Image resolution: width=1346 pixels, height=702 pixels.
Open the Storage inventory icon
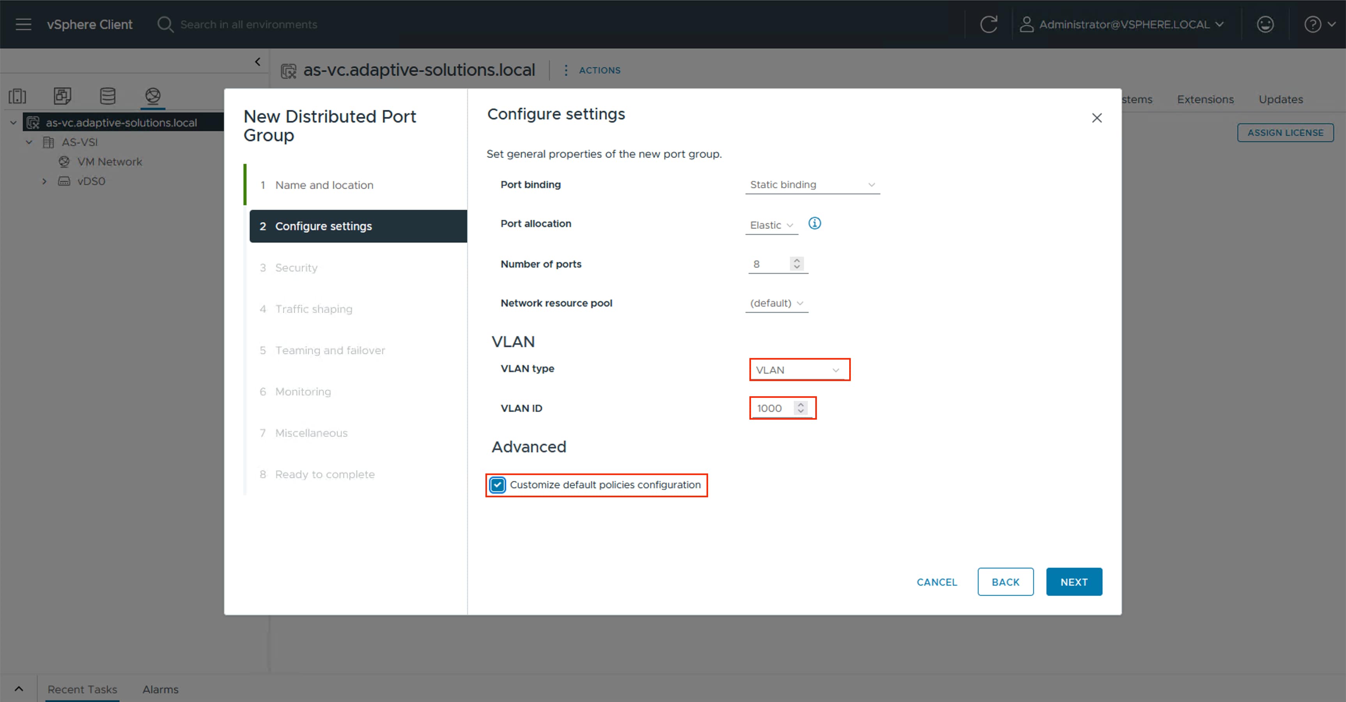point(108,96)
